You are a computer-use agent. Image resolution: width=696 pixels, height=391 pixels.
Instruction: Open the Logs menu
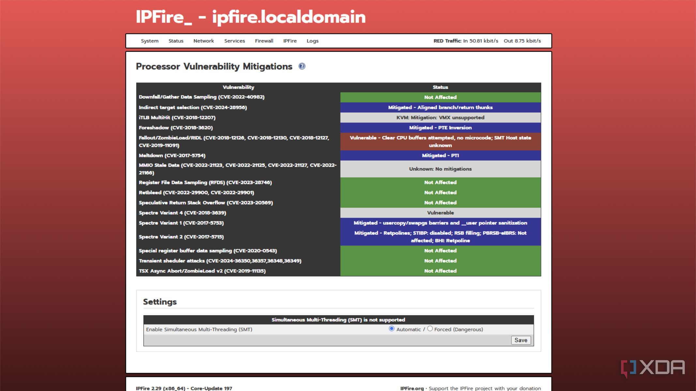(x=312, y=41)
